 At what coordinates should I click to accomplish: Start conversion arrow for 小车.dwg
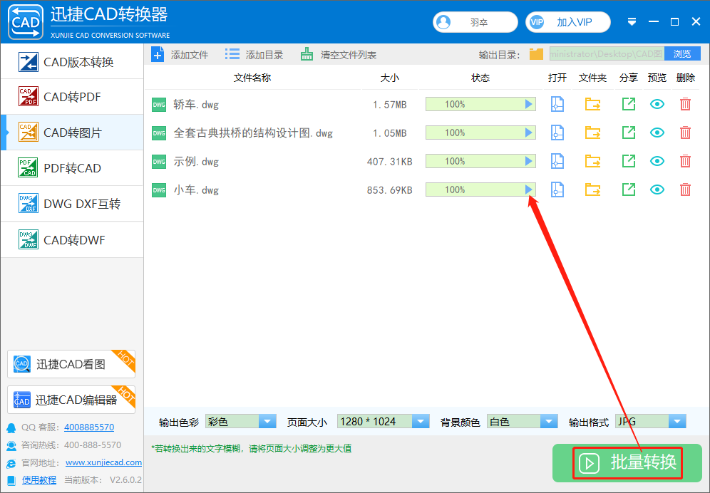pos(528,190)
